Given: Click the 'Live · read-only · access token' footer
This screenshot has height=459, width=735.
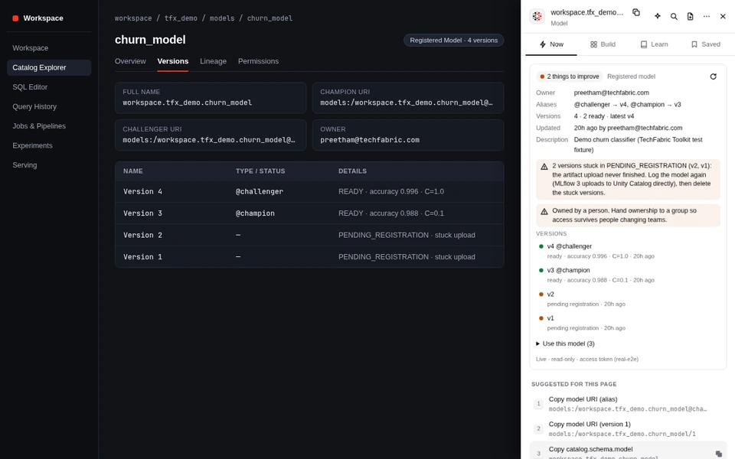Looking at the screenshot, I should [587, 360].
